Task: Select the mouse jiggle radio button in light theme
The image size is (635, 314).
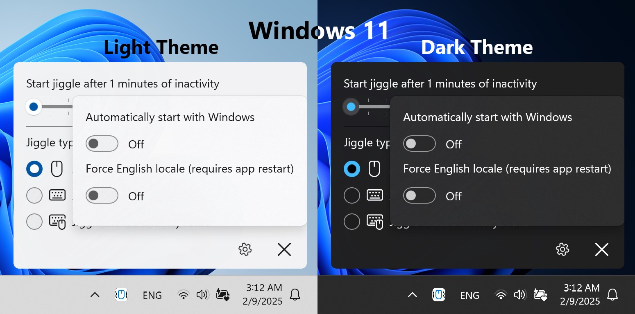Action: point(34,169)
